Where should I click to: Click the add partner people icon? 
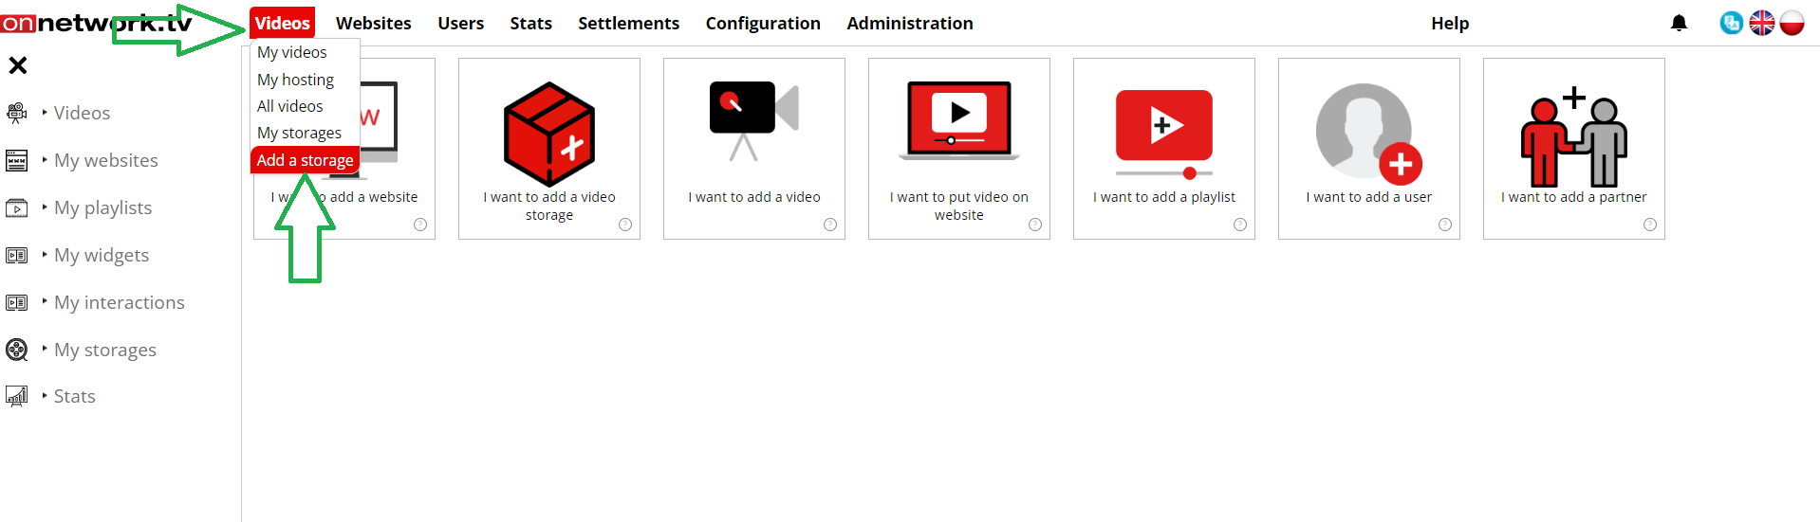[1573, 138]
